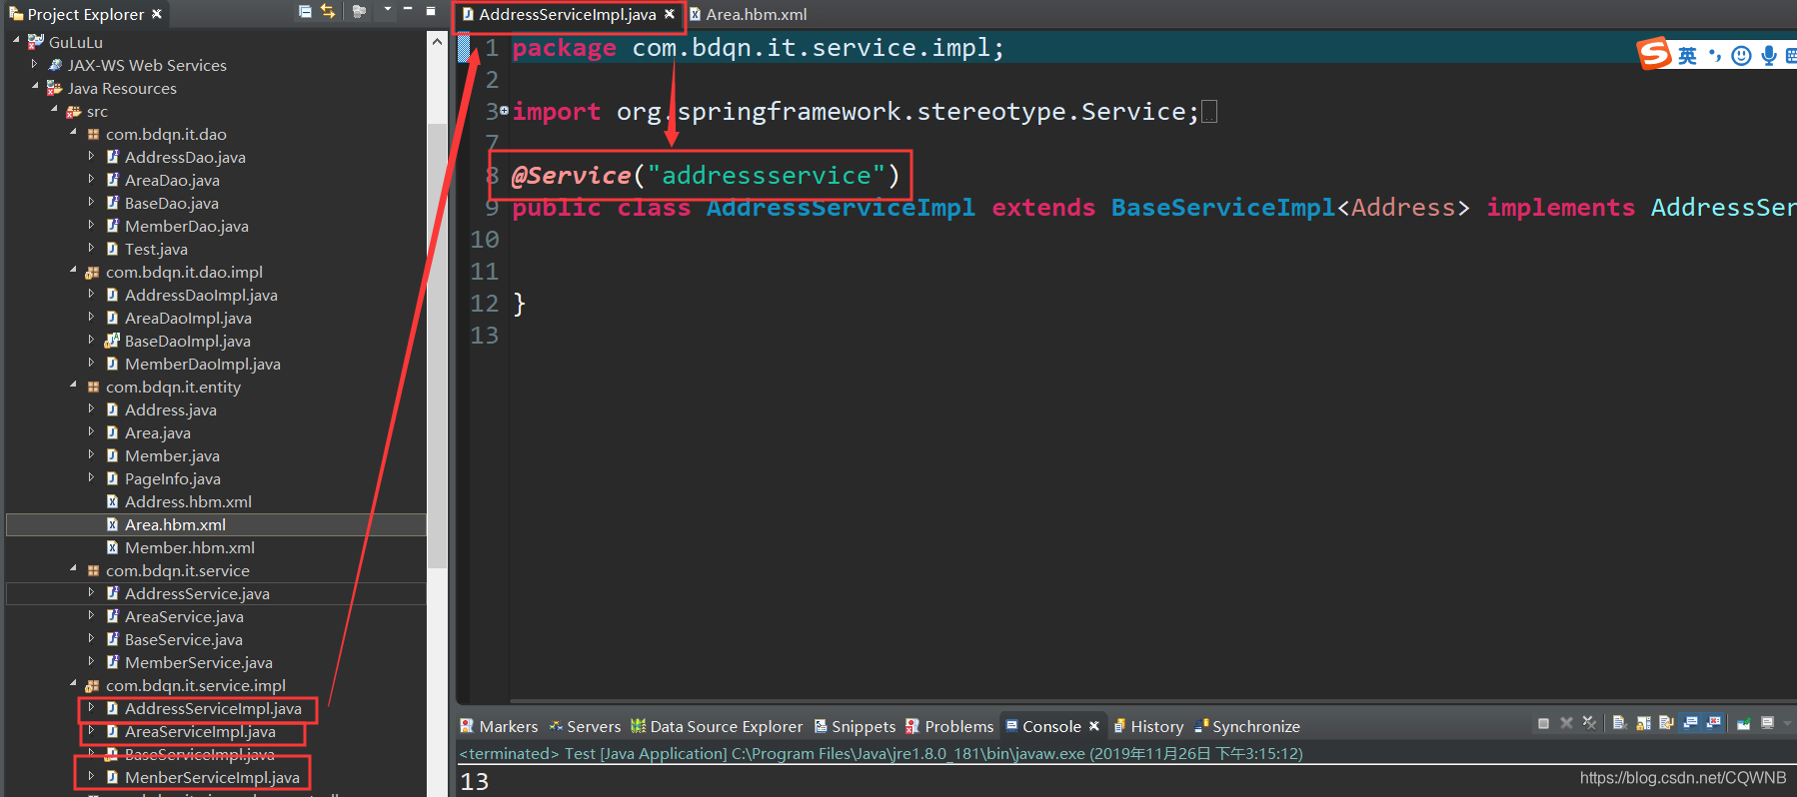Open the Servers view tab

point(585,726)
